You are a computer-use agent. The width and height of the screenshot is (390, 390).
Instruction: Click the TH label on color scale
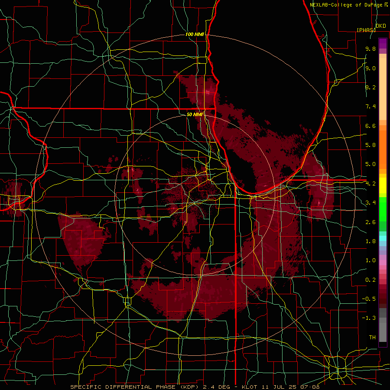coord(372,337)
